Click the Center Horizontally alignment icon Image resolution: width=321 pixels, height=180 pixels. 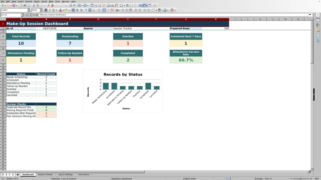77,10
